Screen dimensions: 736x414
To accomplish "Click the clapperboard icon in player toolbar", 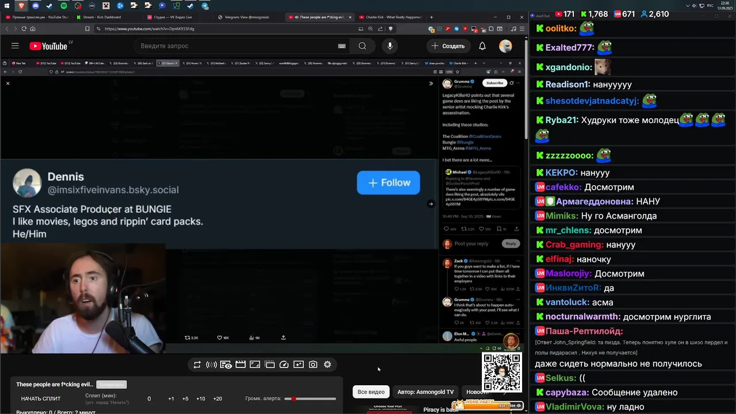I will [240, 365].
